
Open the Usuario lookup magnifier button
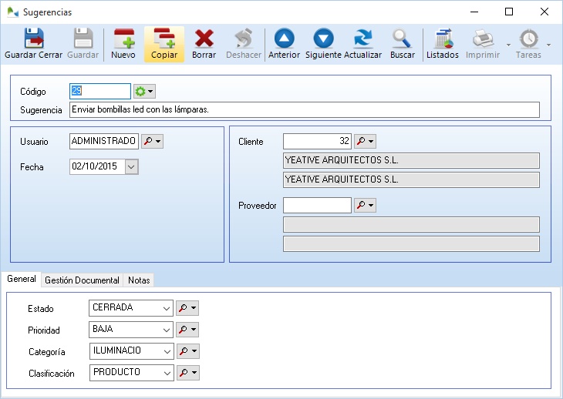[153, 142]
